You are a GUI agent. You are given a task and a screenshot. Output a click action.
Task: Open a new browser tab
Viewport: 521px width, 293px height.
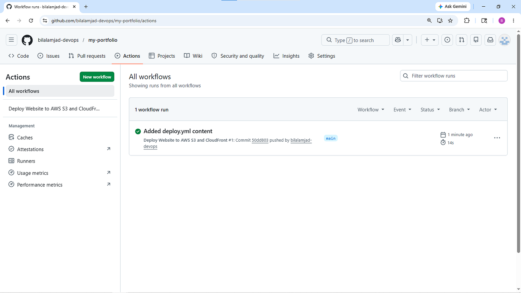click(x=86, y=7)
